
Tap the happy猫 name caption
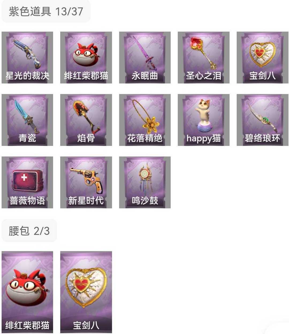204,138
